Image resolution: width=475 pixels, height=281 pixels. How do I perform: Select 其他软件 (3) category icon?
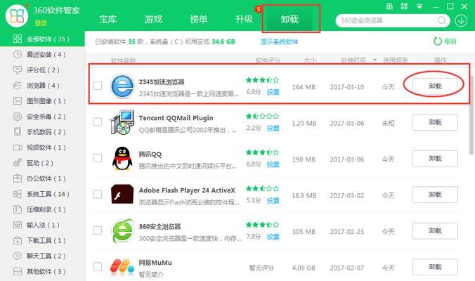pos(18,271)
